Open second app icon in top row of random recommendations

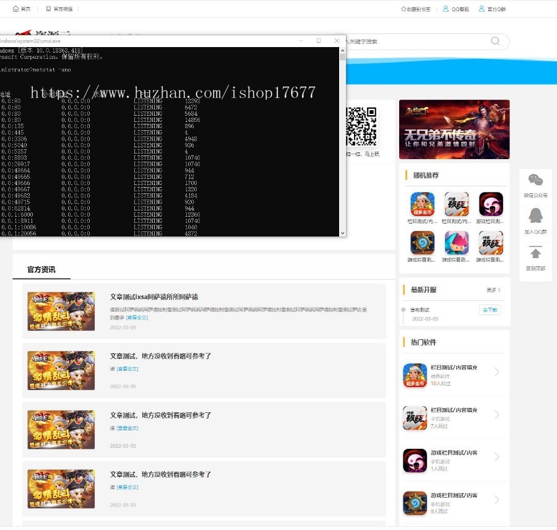click(x=457, y=204)
